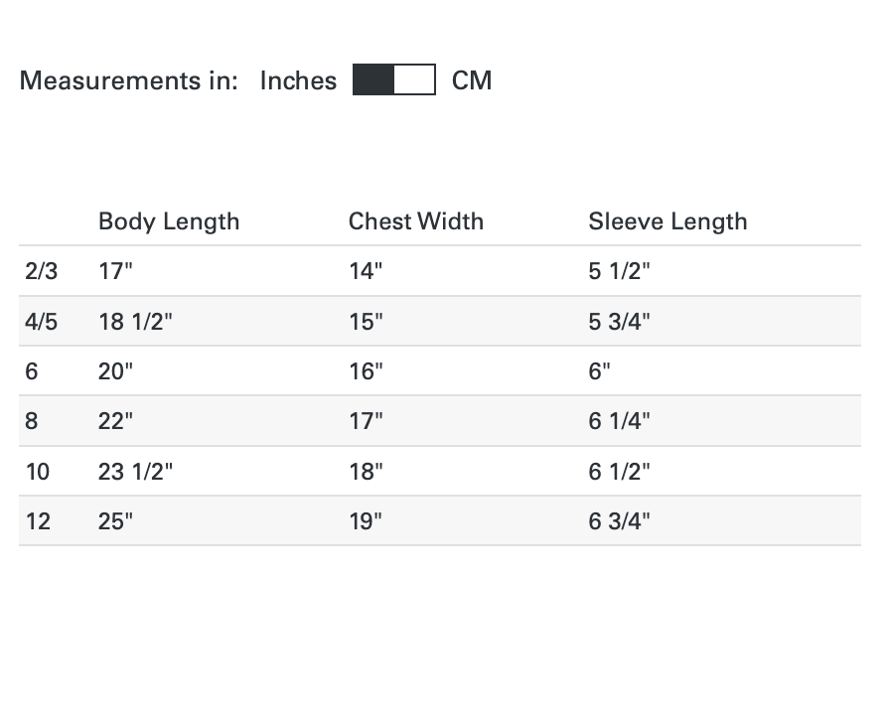Screen dimensions: 890x723
Task: Toggle the Inches/CM measurement switch
Action: click(393, 80)
